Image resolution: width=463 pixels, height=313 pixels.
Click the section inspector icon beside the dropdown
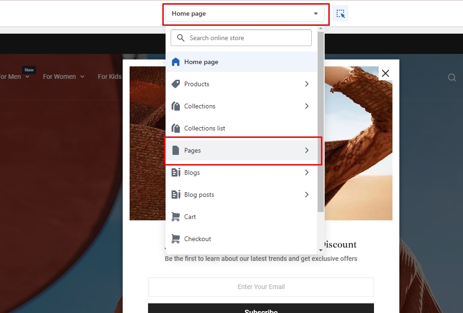pyautogui.click(x=341, y=13)
